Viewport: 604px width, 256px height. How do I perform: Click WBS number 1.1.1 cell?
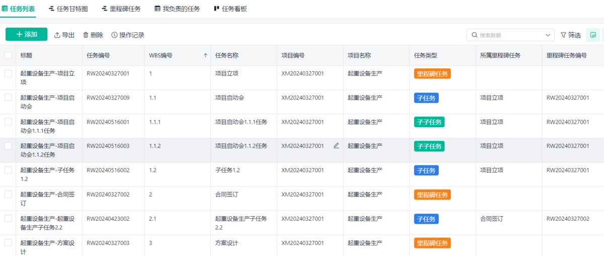[155, 122]
